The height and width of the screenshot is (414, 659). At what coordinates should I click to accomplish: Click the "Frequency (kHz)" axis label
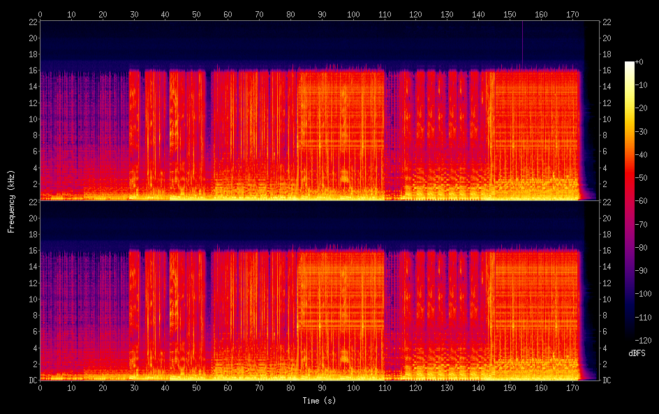(11, 201)
